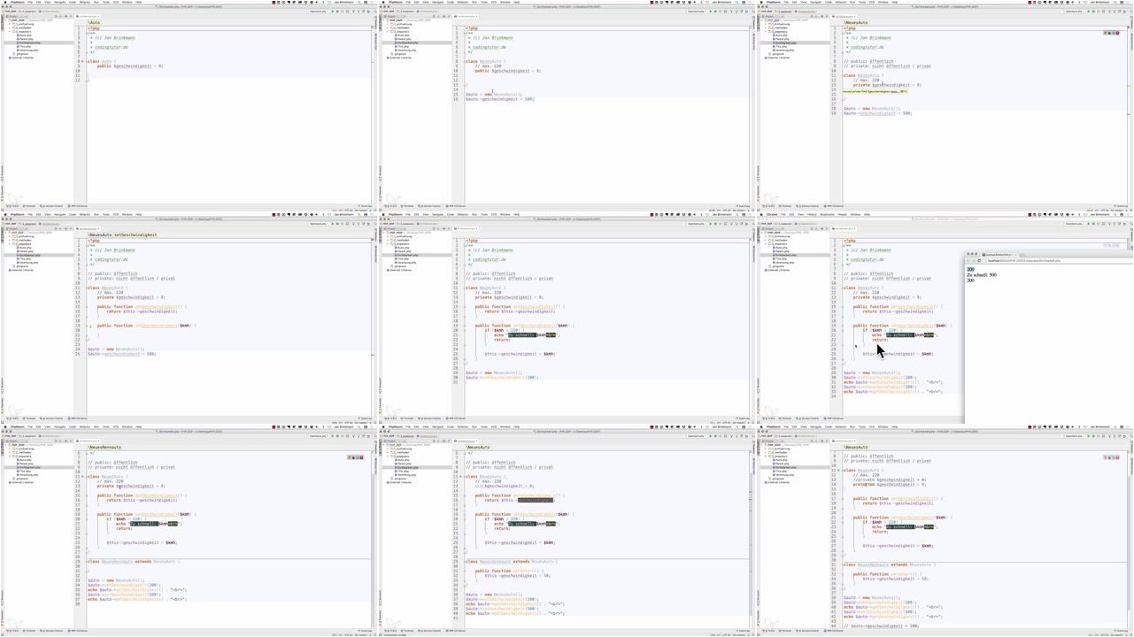The width and height of the screenshot is (1134, 637).
Task: Click the Chrome forward arrow button
Action: [x=974, y=261]
